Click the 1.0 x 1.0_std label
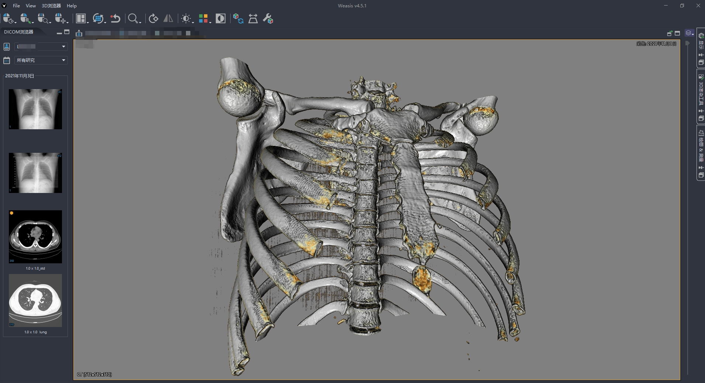Image resolution: width=705 pixels, height=383 pixels. (35, 268)
